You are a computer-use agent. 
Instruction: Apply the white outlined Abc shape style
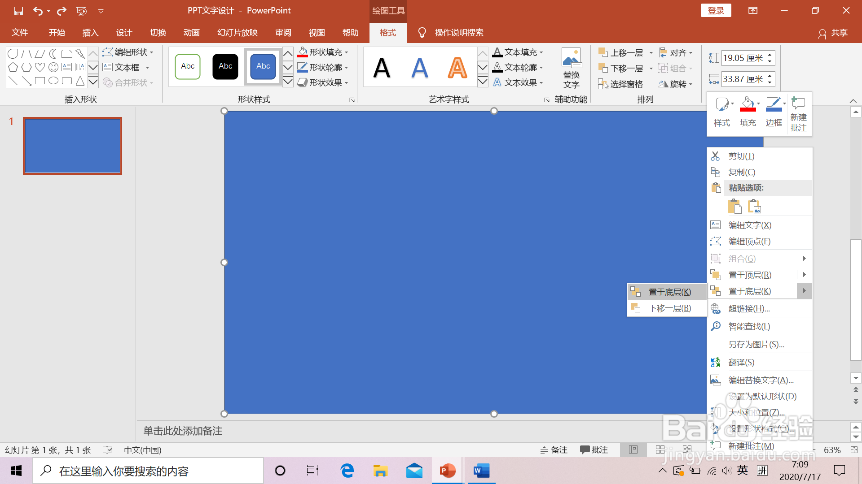click(x=188, y=66)
